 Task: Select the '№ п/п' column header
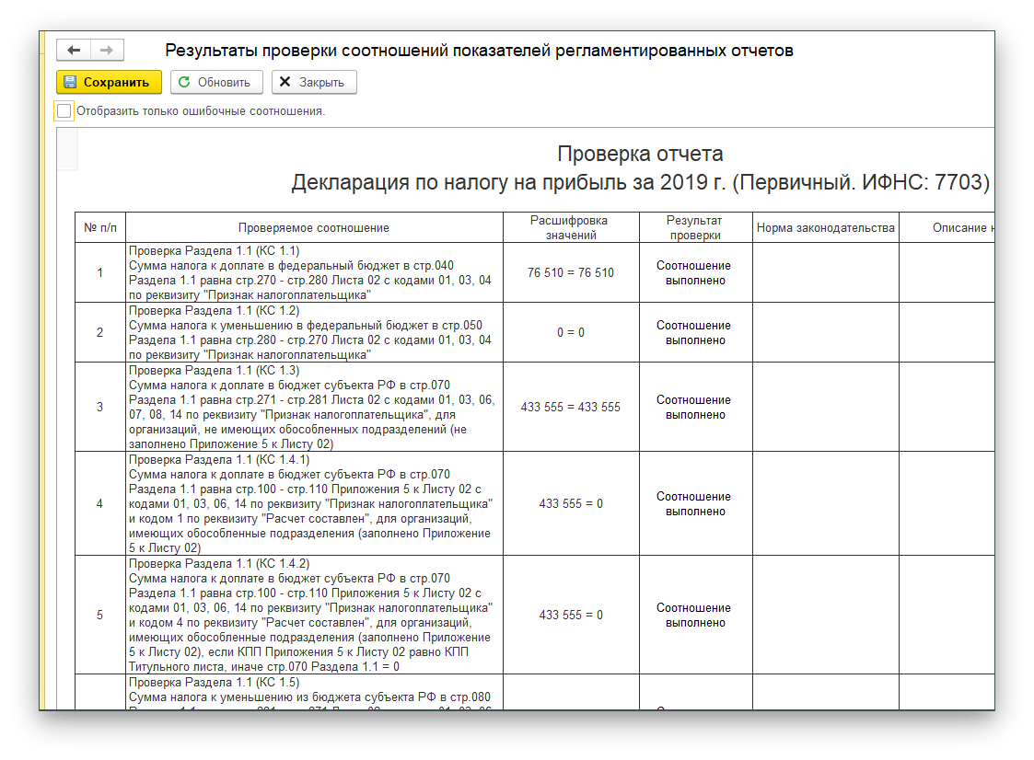[100, 227]
